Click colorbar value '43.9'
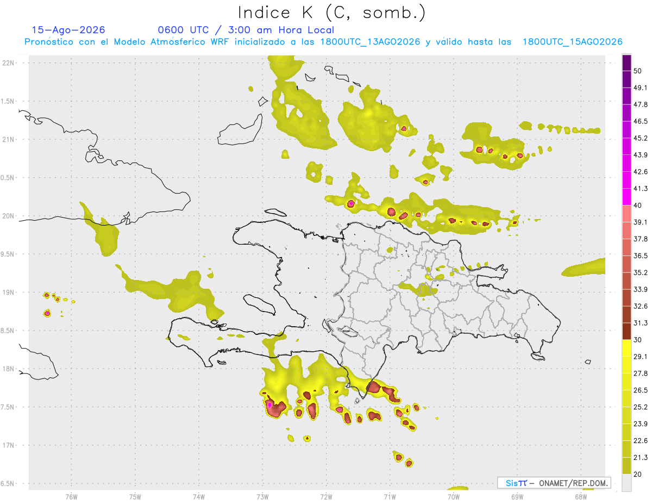The image size is (652, 504). [641, 155]
